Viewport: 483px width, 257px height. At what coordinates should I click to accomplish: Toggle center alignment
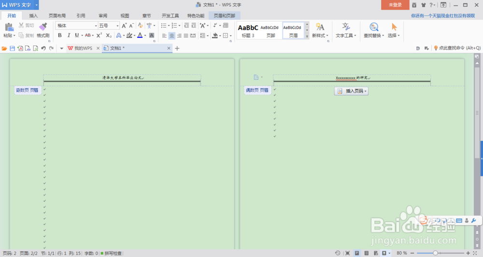click(171, 36)
